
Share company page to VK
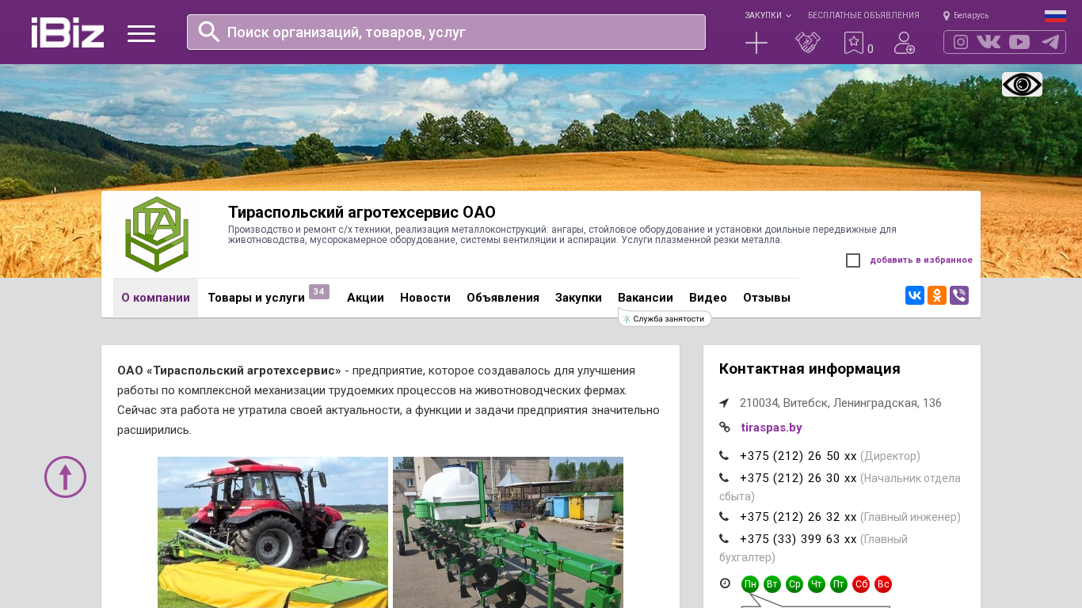click(x=915, y=295)
